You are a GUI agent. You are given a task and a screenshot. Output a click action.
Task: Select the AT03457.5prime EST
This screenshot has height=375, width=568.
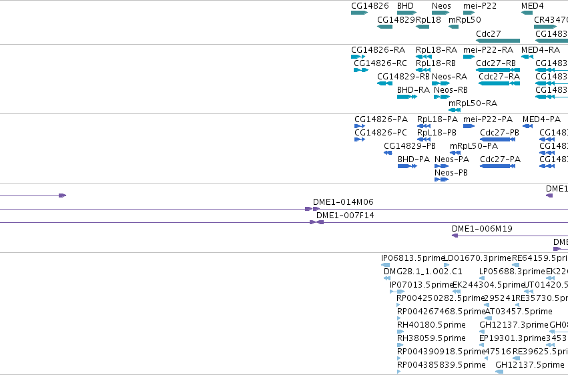pos(489,319)
